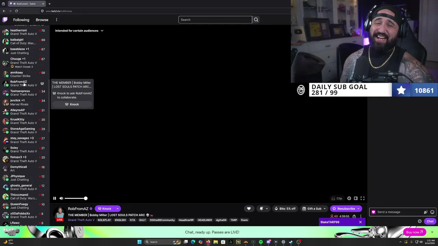Click in the Send a message box
Viewport: 438px width, 246px height.
coord(398,212)
